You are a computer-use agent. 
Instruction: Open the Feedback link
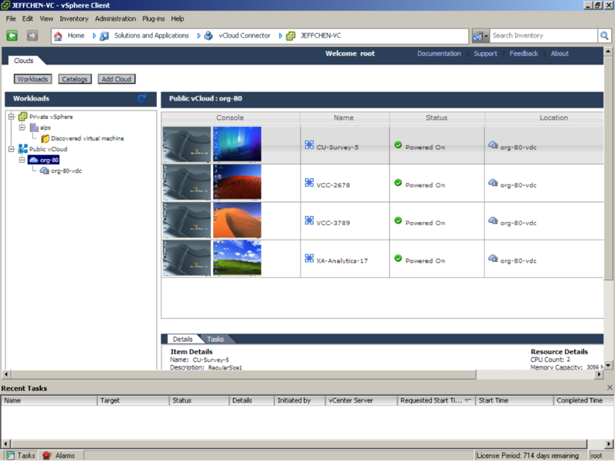point(524,53)
